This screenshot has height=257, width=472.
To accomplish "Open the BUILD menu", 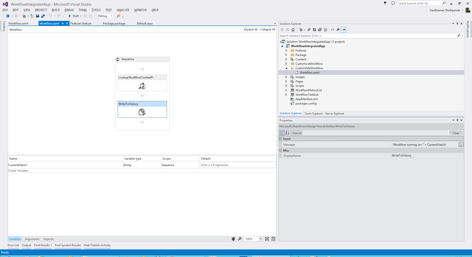I will click(x=56, y=10).
